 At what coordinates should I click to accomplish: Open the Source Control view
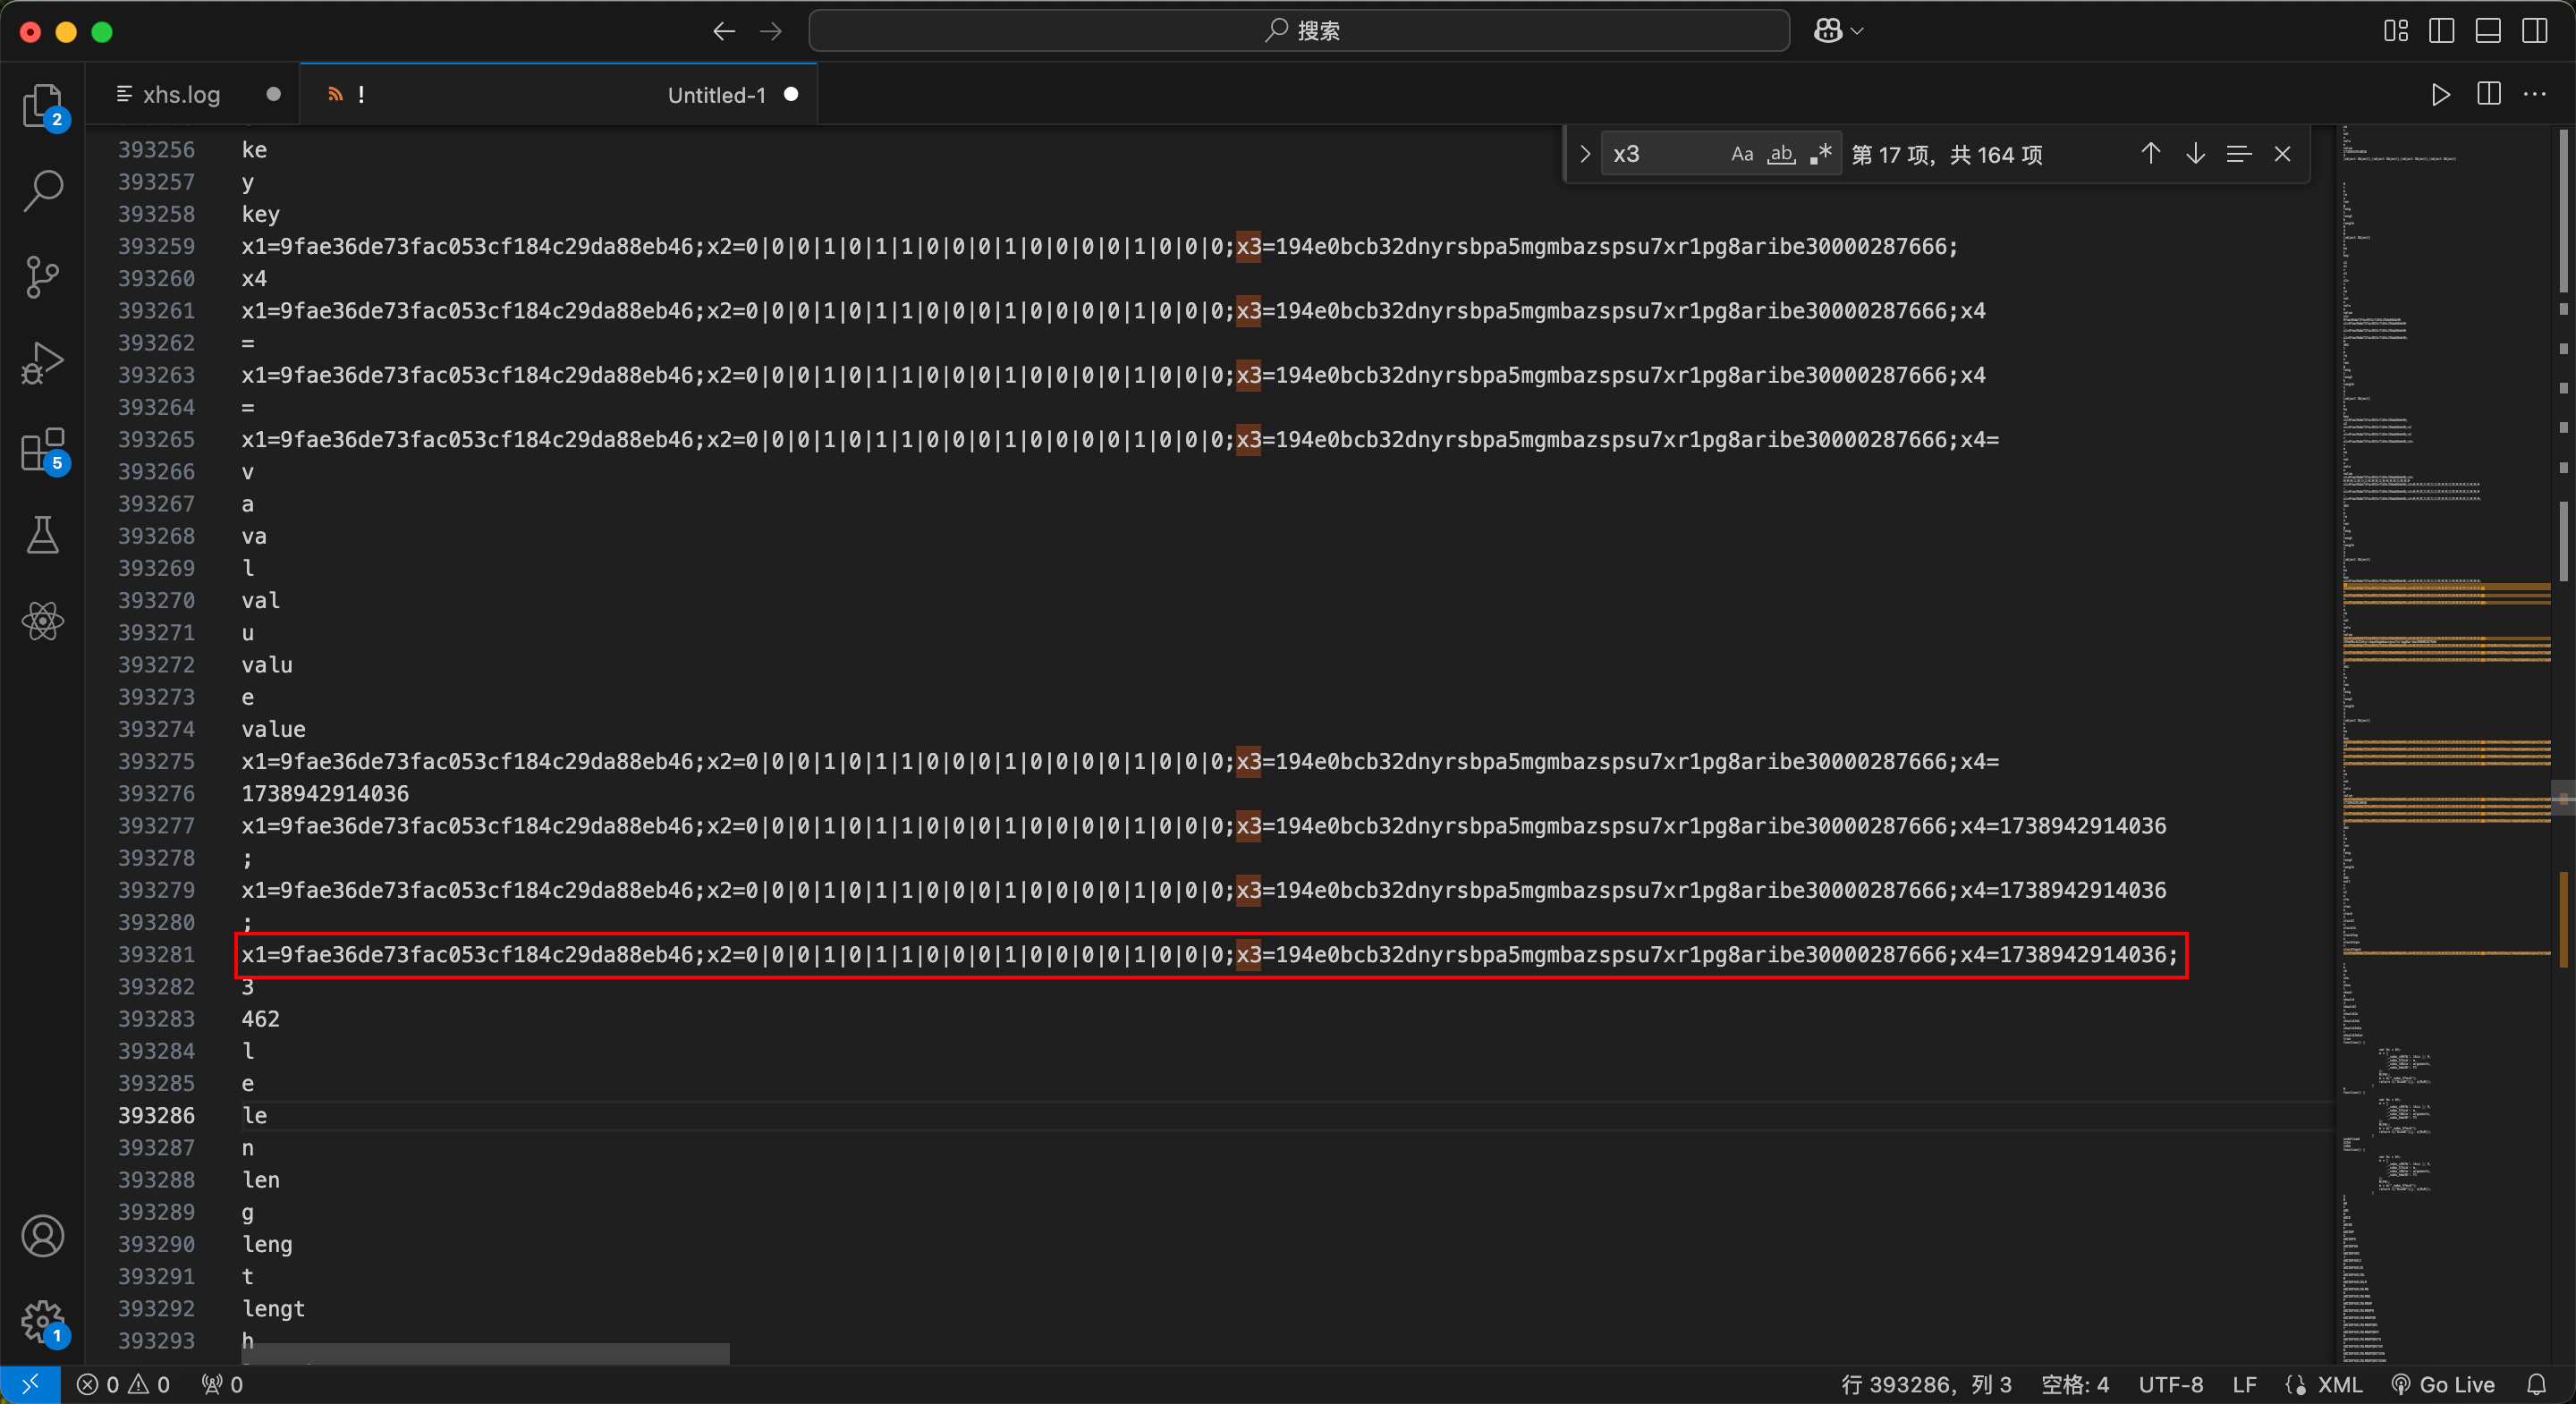click(x=42, y=276)
